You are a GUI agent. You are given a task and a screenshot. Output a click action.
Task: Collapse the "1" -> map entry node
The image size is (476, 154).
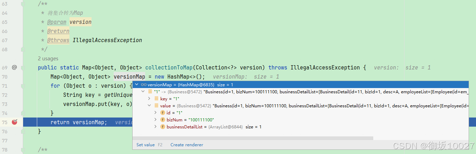[143, 92]
